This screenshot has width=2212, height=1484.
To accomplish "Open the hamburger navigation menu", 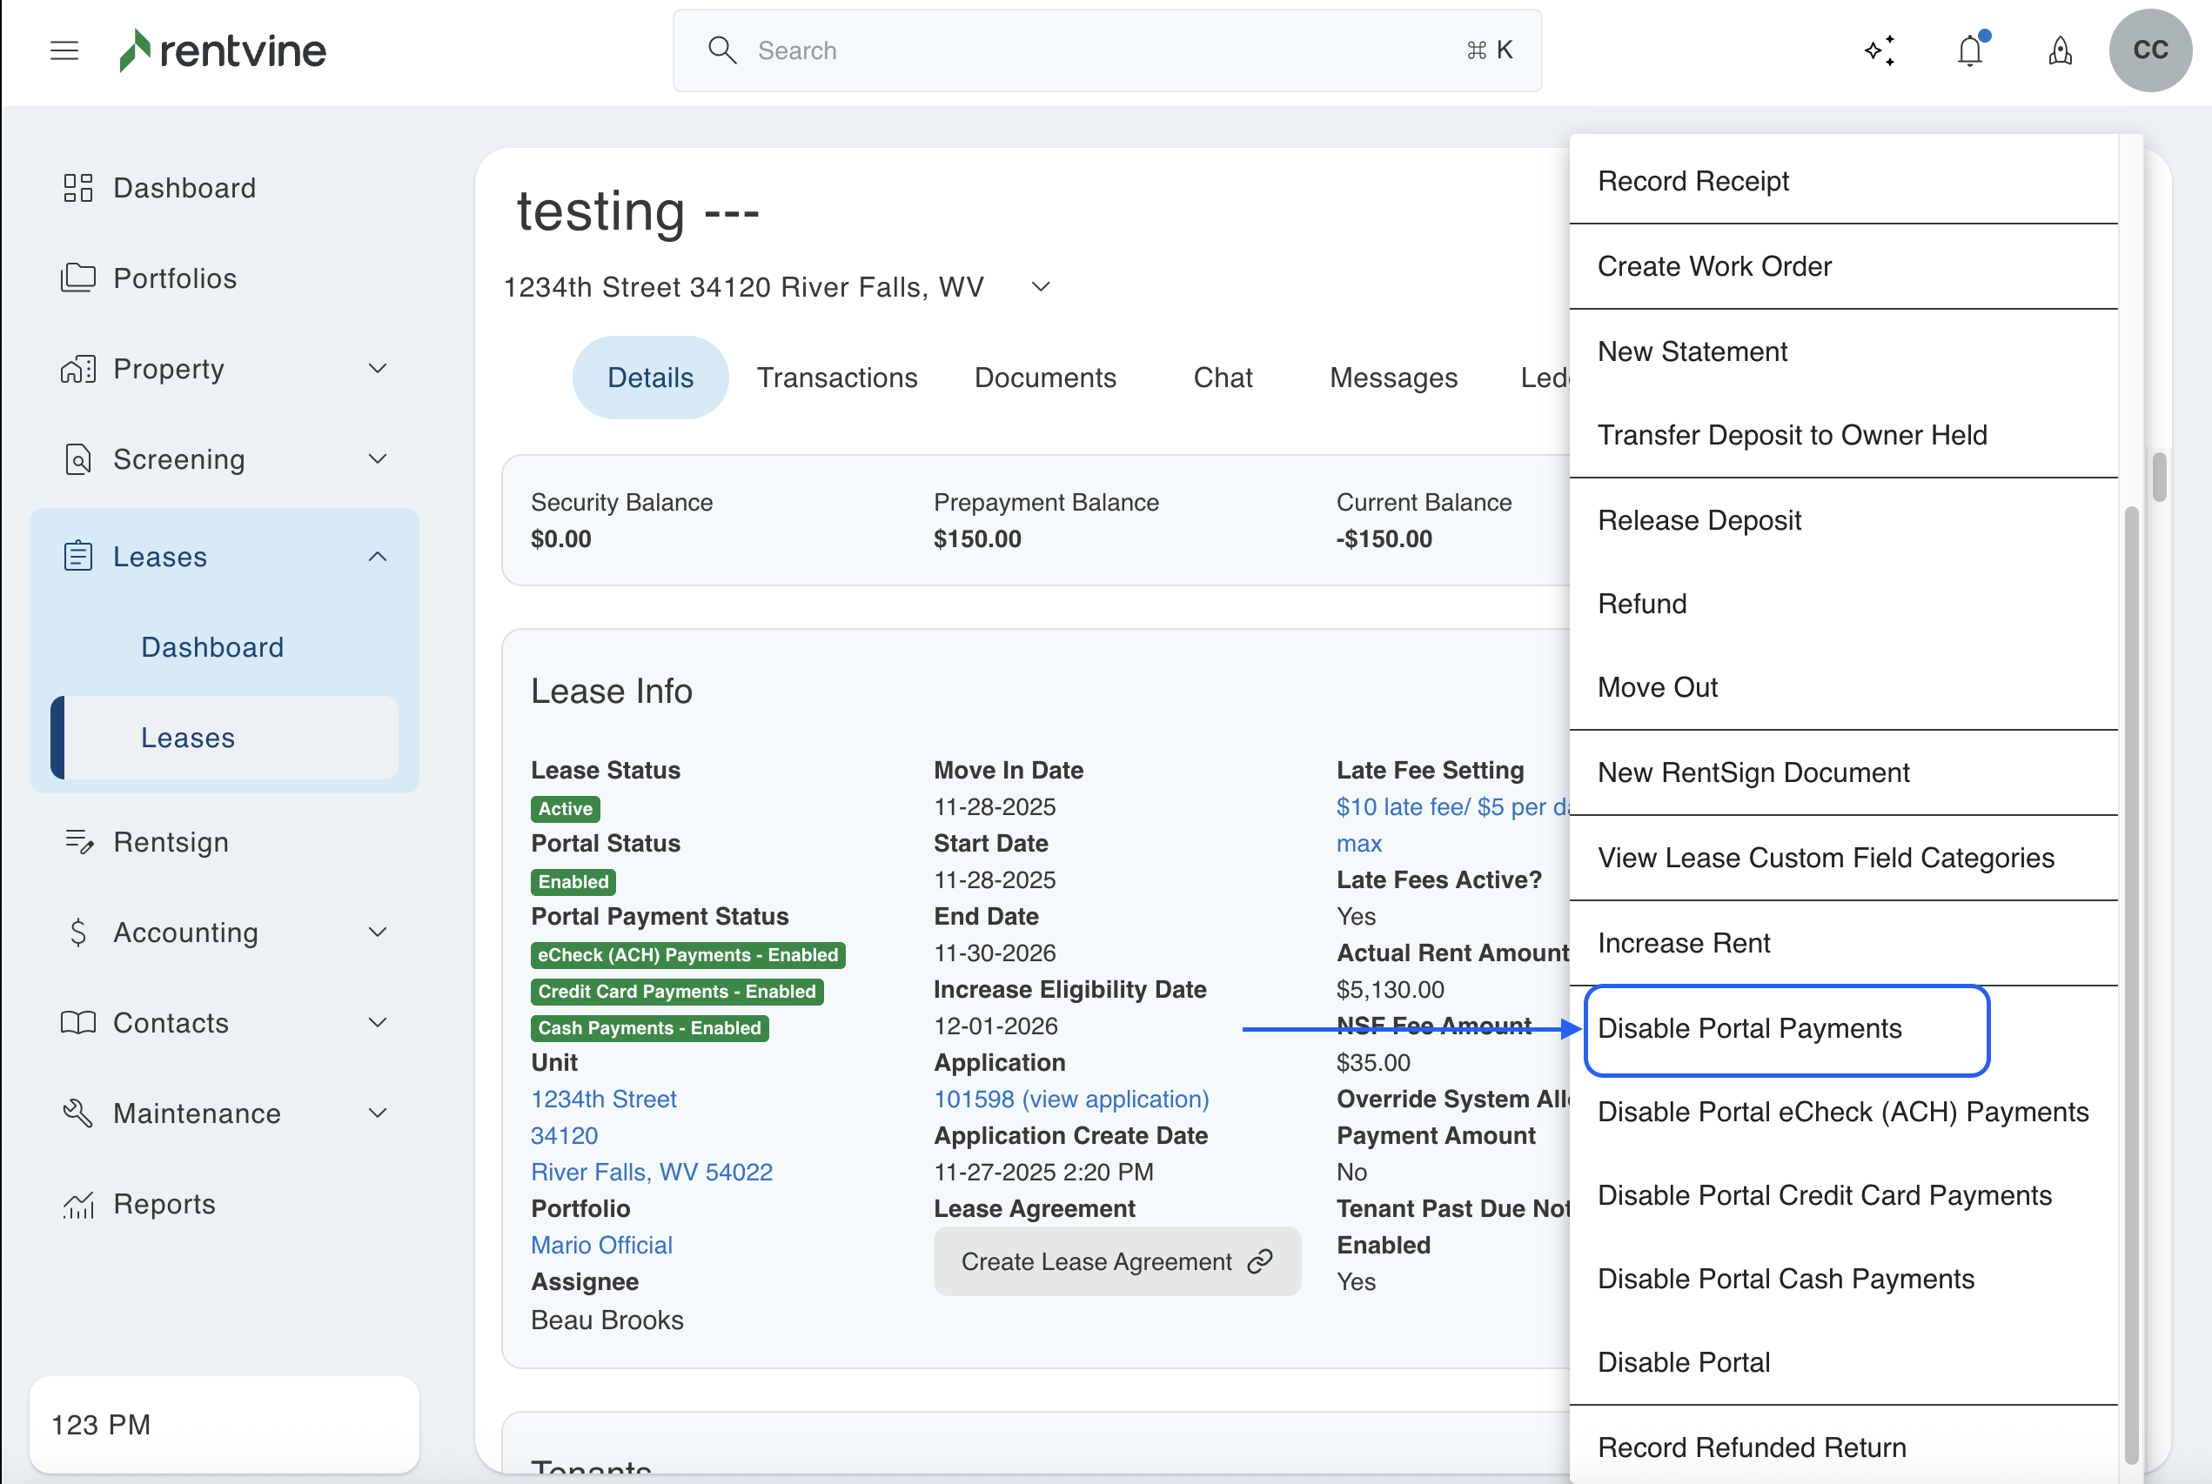I will click(x=64, y=50).
